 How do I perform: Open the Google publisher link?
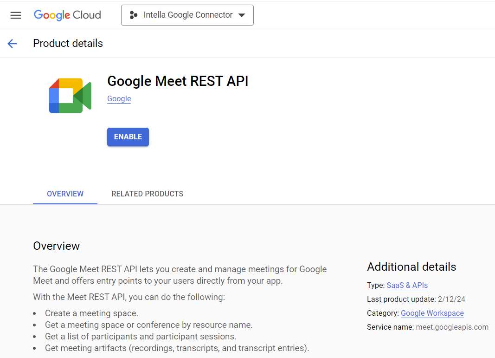[x=119, y=98]
